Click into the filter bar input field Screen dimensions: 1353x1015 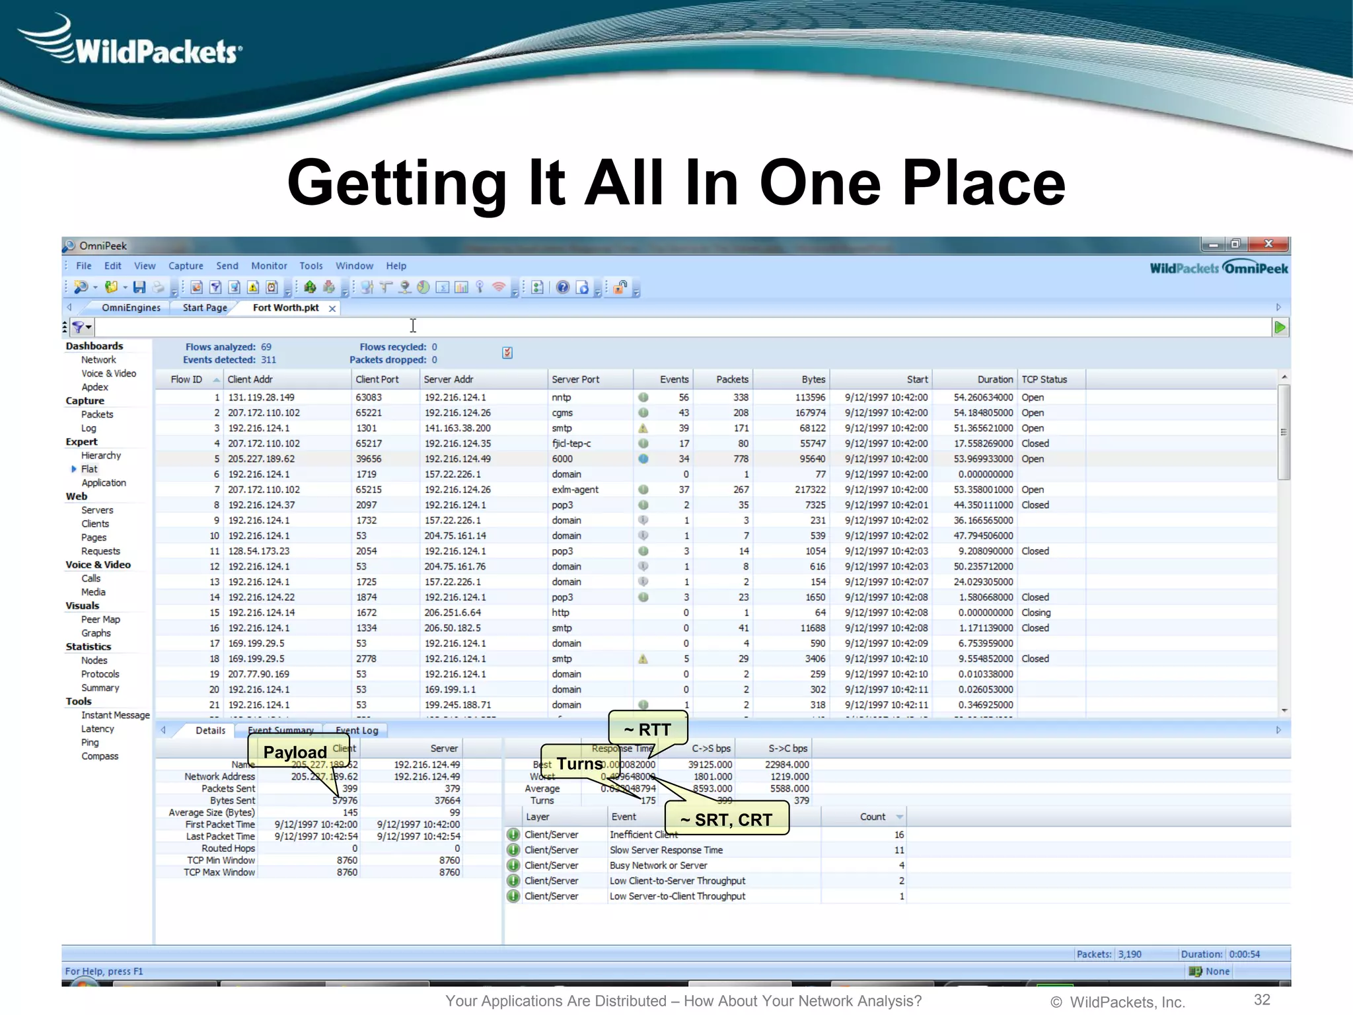[x=683, y=327]
